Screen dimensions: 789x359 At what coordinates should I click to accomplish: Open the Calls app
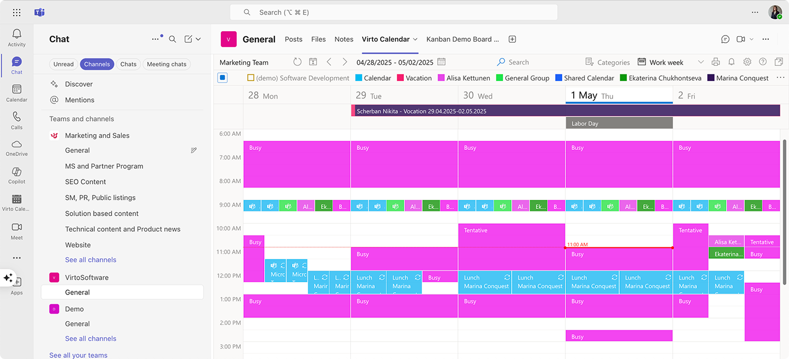pos(16,120)
